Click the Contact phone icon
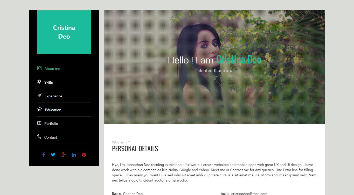This screenshot has width=354, height=195. 39,136
